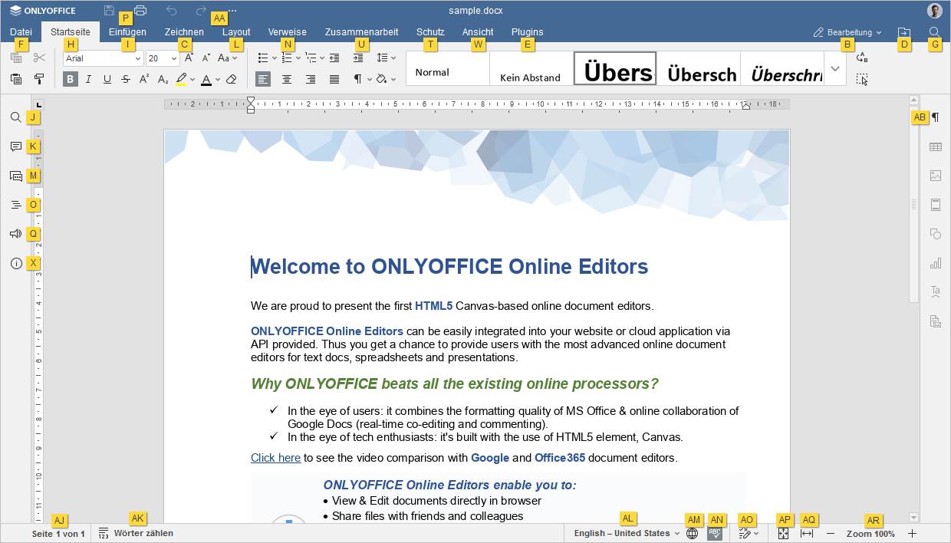Click the copy style paintbrush icon
Viewport: 951px width, 543px height.
39,79
